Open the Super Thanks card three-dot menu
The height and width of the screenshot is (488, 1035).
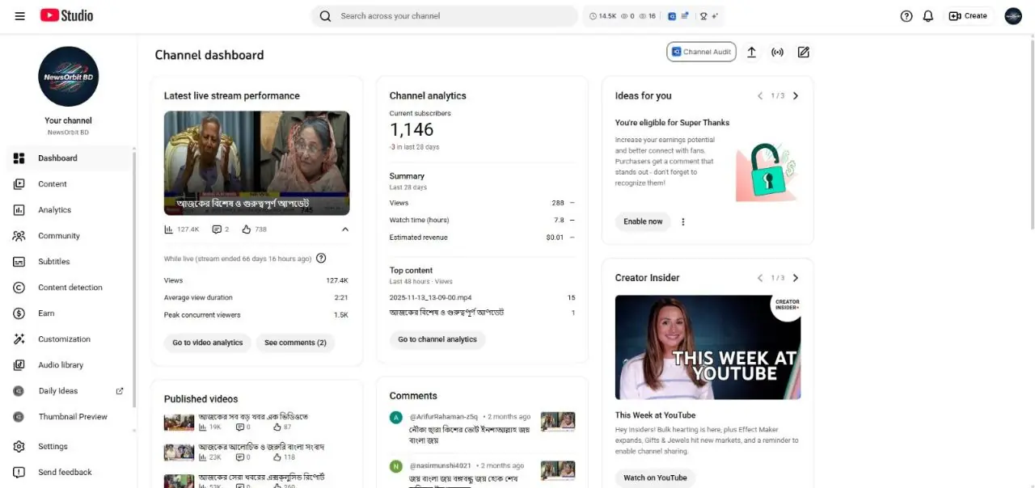tap(683, 221)
